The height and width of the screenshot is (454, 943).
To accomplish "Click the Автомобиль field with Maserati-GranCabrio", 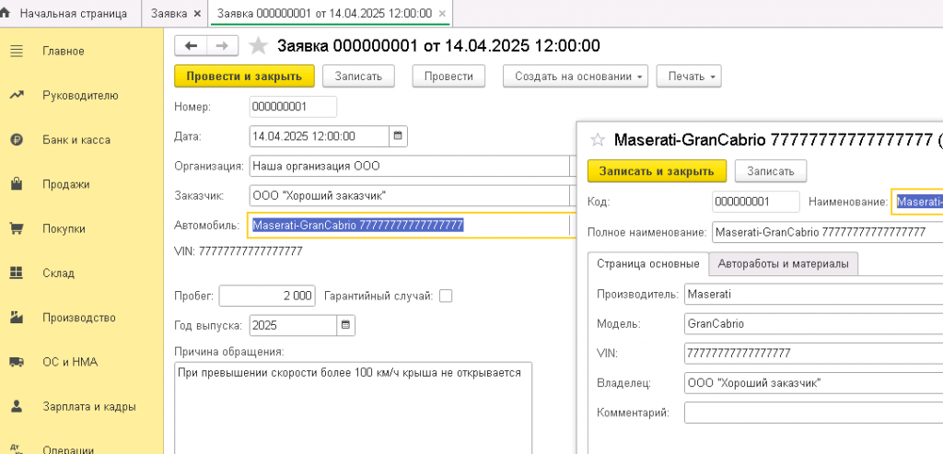I will (x=409, y=226).
